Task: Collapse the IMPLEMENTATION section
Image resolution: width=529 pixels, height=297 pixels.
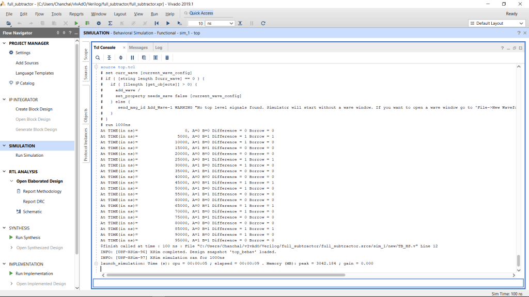Action: [x=4, y=264]
